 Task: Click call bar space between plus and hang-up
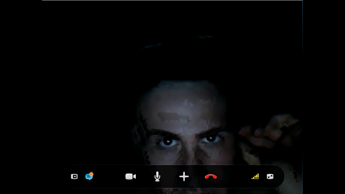pos(197,176)
